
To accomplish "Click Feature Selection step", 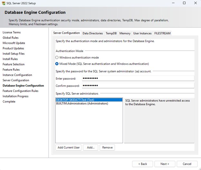I will [x=14, y=64].
